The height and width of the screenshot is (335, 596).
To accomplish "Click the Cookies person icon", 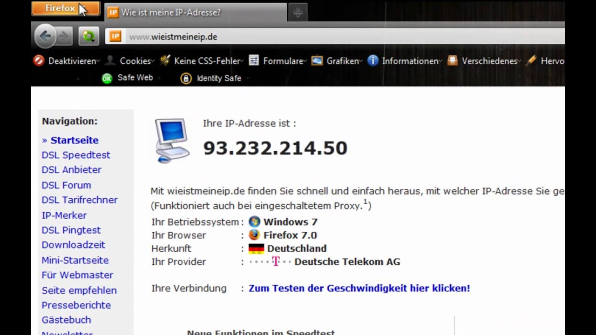I will point(110,60).
